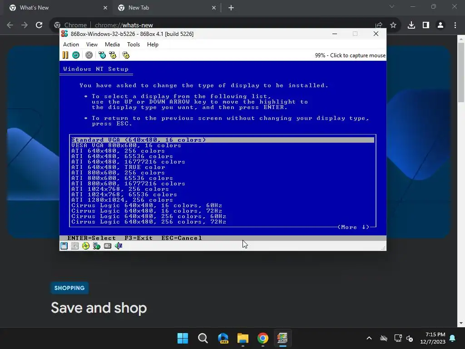
Task: Click the CD-ROM drive status icon
Action: pos(86,246)
